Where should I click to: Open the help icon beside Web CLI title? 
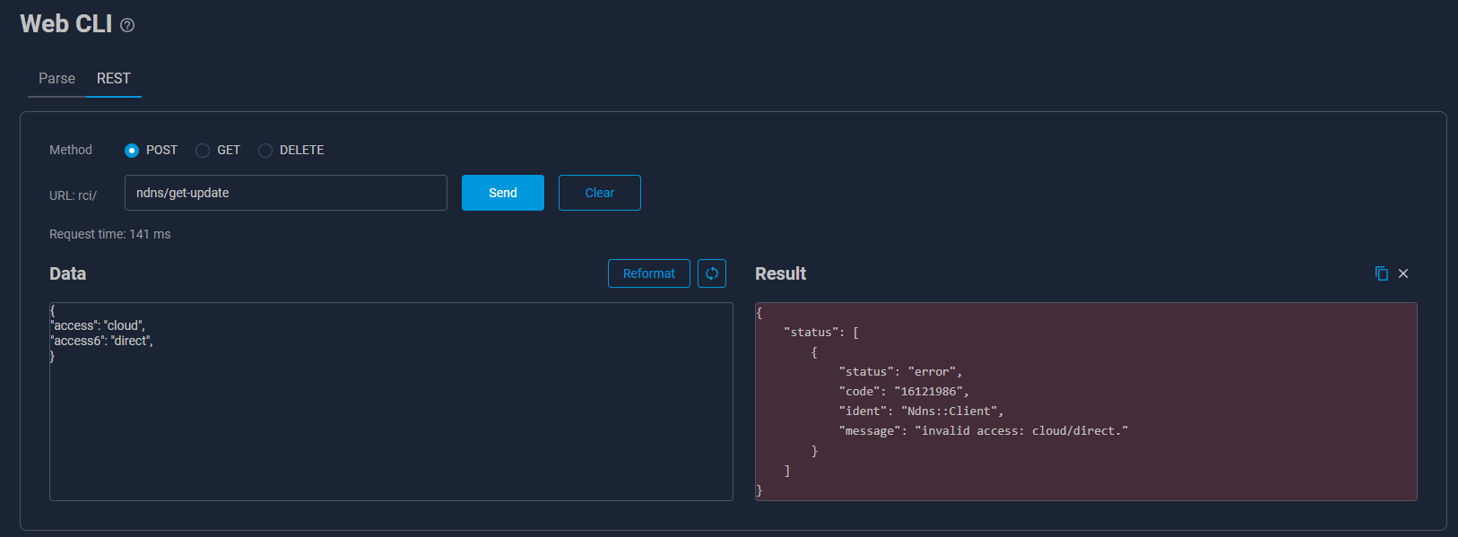[127, 25]
